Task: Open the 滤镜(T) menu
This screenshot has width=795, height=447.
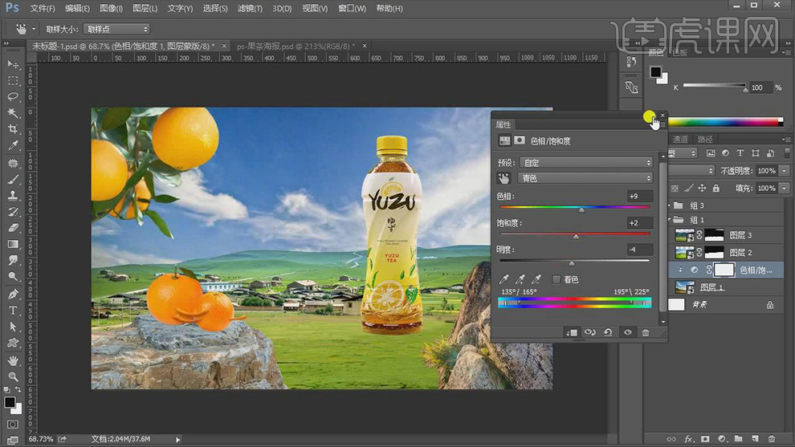Action: point(251,9)
